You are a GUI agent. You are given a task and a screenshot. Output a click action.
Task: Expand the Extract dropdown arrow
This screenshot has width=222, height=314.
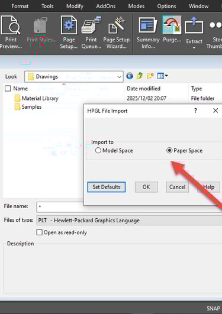click(194, 48)
